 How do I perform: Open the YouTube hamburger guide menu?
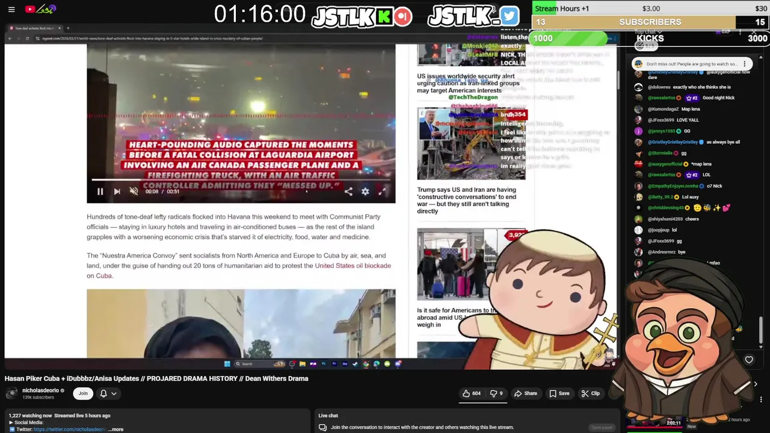point(11,9)
